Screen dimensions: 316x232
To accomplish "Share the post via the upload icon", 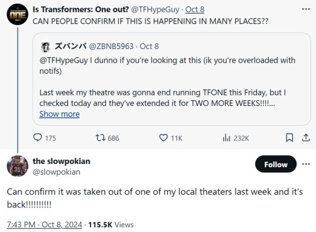I will click(x=305, y=138).
